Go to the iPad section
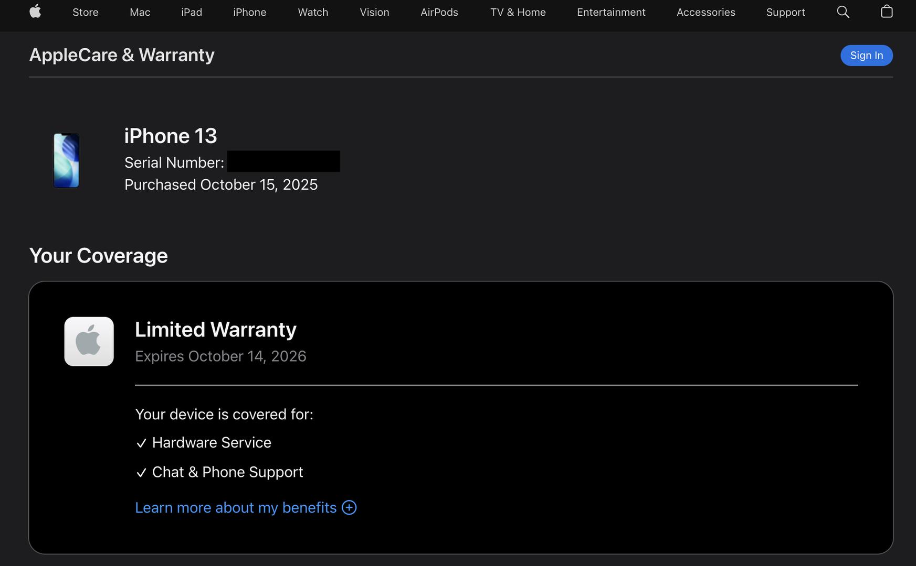Image resolution: width=916 pixels, height=566 pixels. 192,12
